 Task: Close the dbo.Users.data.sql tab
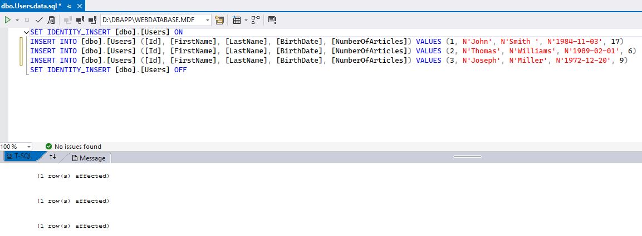pos(80,6)
